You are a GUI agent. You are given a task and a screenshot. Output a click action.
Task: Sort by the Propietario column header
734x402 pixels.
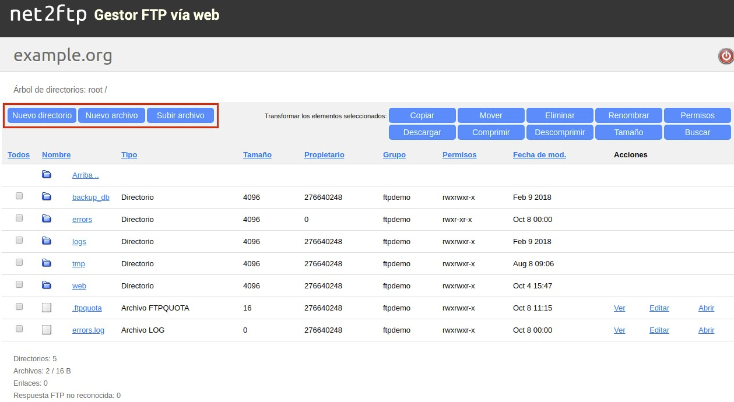324,154
